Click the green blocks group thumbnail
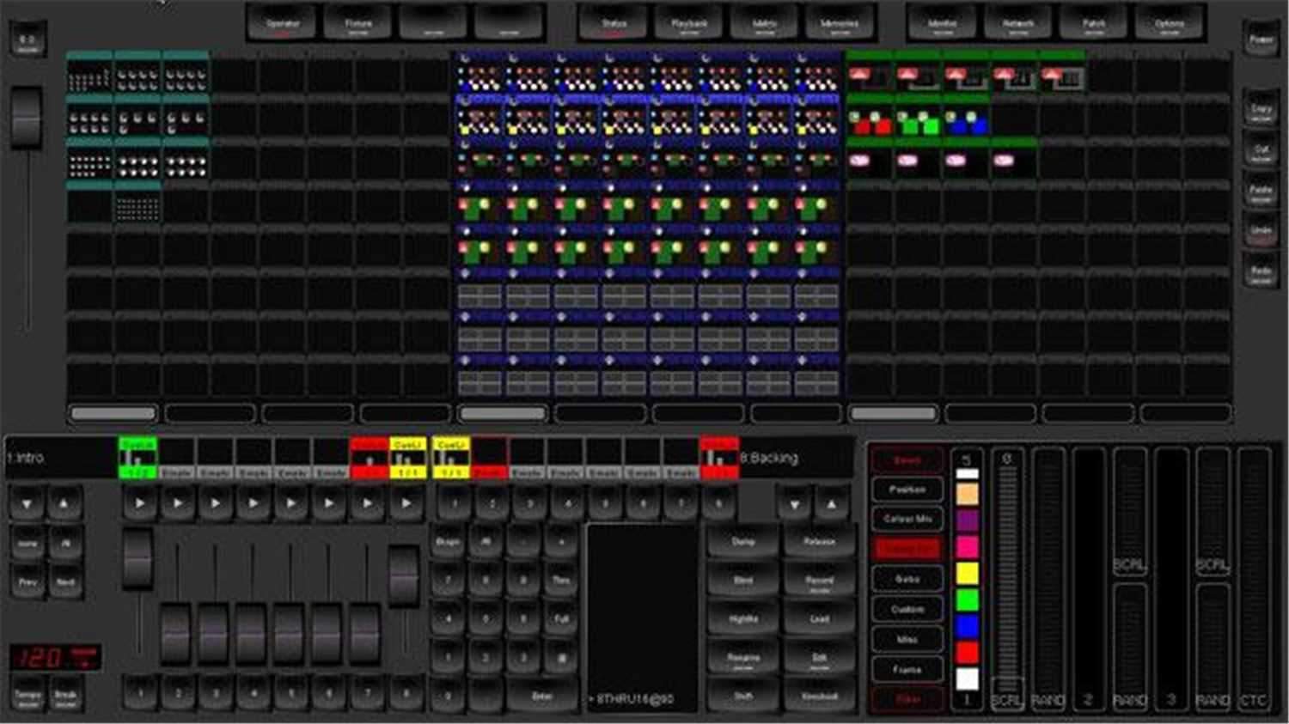 click(x=919, y=123)
